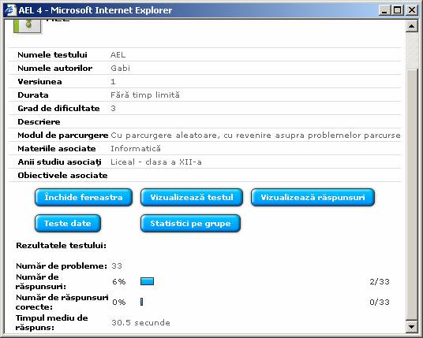This screenshot has height=338, width=423.
Task: Maximize the AEL 4 window
Action: (x=398, y=10)
